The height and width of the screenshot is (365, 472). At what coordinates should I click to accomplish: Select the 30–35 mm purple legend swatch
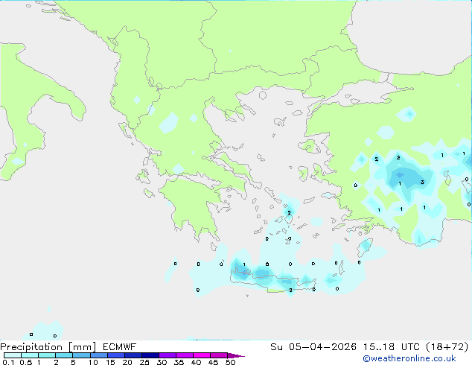tap(168, 355)
